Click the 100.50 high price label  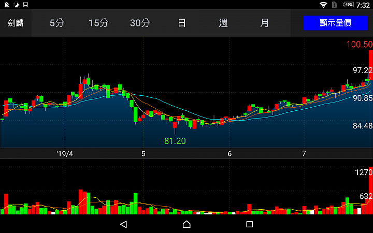coord(359,45)
